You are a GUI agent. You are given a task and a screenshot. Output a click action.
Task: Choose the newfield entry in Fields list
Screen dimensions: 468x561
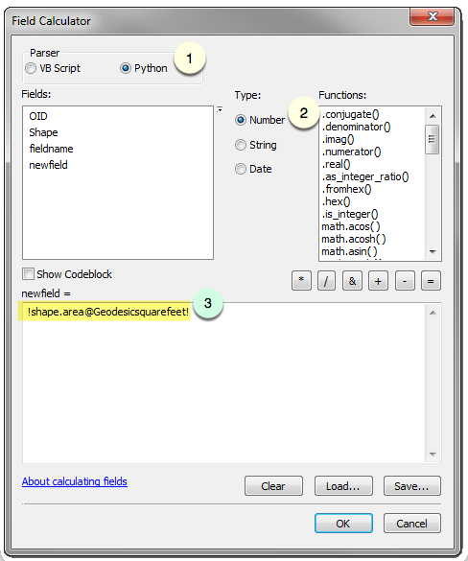[48, 165]
